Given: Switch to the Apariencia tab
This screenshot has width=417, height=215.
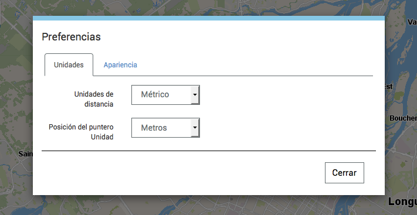Looking at the screenshot, I should coord(120,65).
